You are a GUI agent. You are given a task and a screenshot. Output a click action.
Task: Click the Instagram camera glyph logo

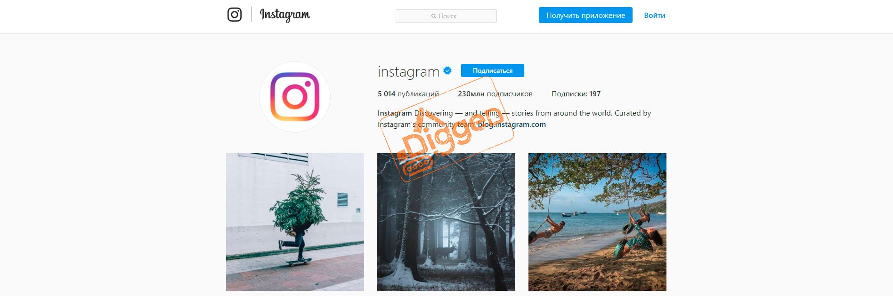coord(235,15)
